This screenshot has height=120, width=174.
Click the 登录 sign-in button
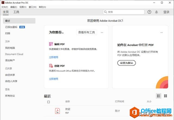point(166,12)
